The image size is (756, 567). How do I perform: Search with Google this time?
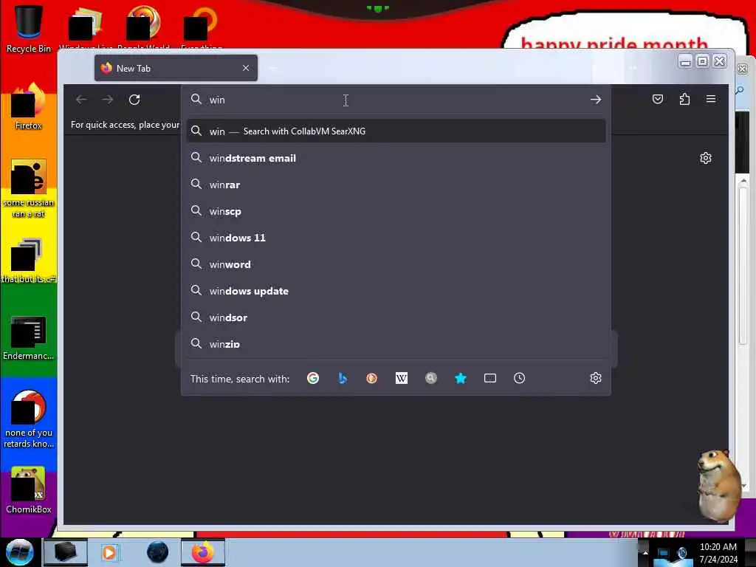[313, 379]
